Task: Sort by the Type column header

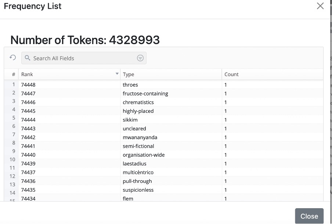Action: [129, 74]
